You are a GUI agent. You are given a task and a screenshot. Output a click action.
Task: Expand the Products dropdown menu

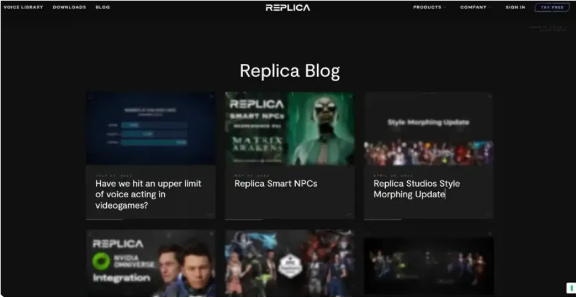pyautogui.click(x=429, y=7)
